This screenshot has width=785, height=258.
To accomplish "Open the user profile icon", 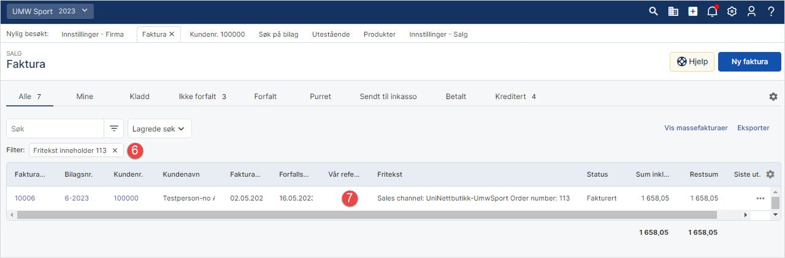I will [x=751, y=11].
